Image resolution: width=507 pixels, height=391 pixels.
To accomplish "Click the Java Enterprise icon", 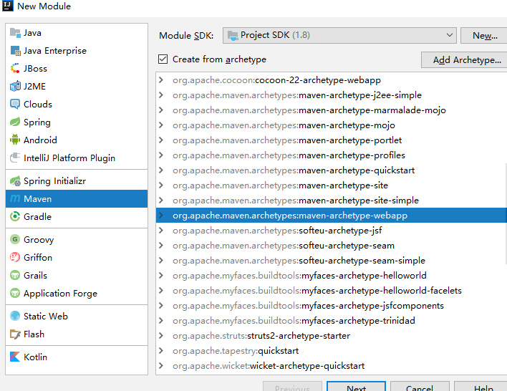I will click(15, 51).
